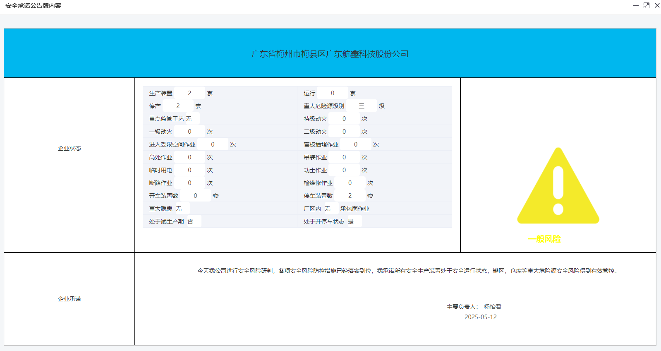Select the 进入受限空间作业 count field
Viewport: 661px width, 351px height.
click(x=213, y=144)
